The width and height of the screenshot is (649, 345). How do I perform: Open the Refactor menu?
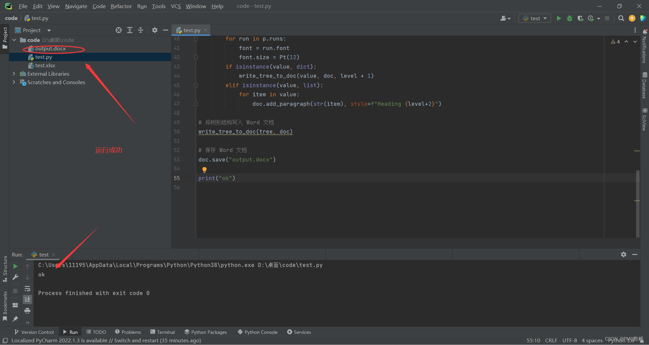coord(121,6)
